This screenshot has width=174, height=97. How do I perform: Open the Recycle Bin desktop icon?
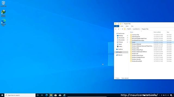tap(4, 4)
